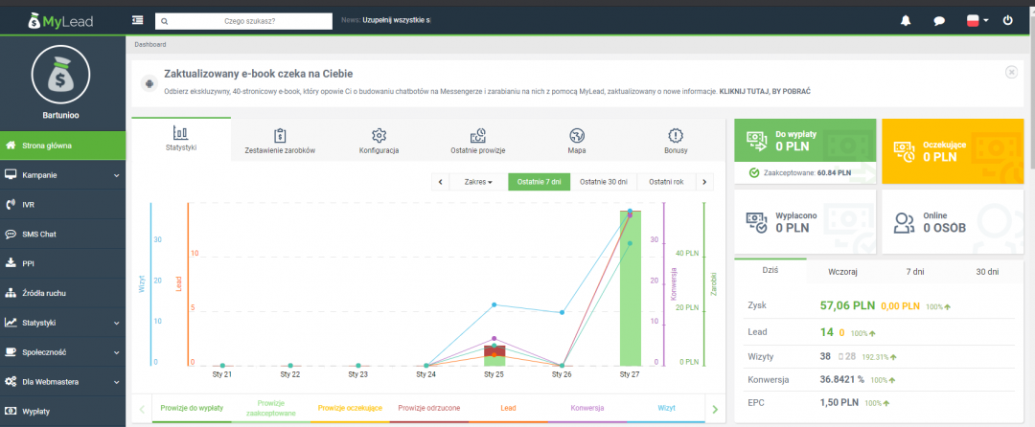Toggle Prowizje do wypłaty chart series
The image size is (1035, 427).
pos(192,408)
